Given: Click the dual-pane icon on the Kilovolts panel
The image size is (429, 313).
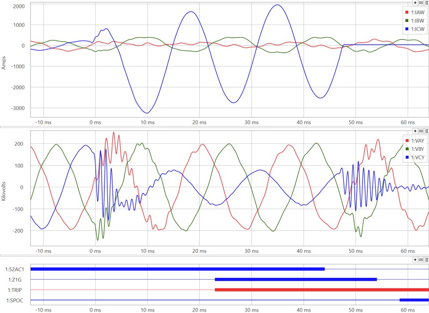Looking at the screenshot, I should 421,131.
